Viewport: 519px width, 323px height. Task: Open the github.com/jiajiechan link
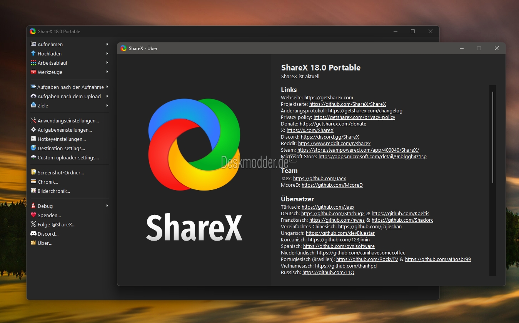pyautogui.click(x=370, y=227)
